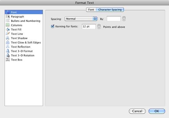Select the Character Spacing tab

pos(110,10)
